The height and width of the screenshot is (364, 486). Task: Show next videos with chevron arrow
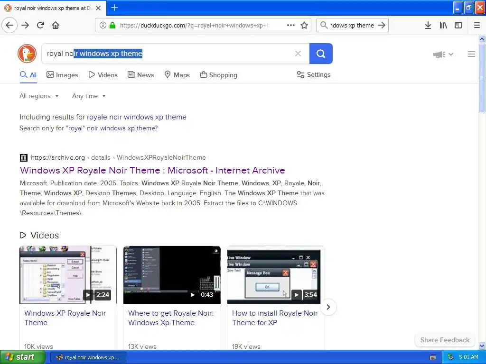pyautogui.click(x=328, y=307)
